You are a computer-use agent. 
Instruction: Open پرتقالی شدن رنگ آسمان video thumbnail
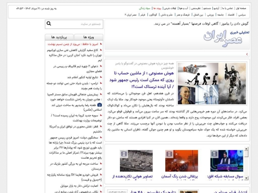pos(181,161)
